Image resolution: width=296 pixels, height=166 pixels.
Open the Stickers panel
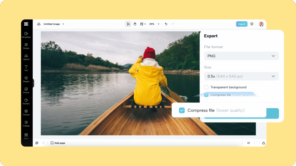coord(26,101)
